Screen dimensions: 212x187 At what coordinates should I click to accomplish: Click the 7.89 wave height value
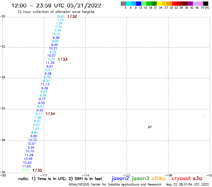point(38,118)
